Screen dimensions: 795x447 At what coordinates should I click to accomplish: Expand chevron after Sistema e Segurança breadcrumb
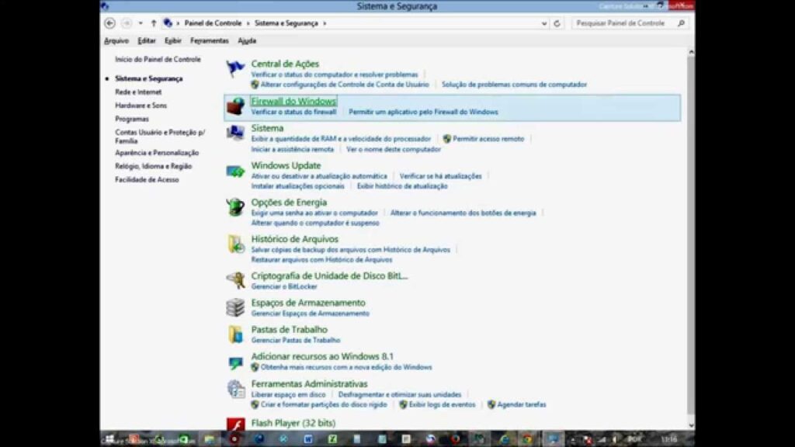(325, 23)
